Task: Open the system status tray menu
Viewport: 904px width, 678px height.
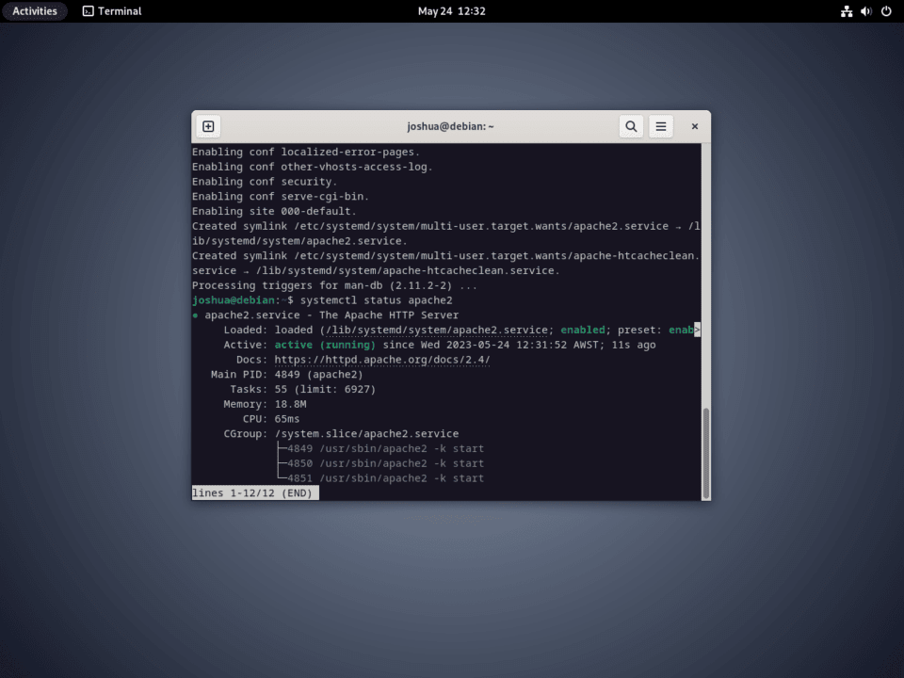Action: tap(865, 11)
